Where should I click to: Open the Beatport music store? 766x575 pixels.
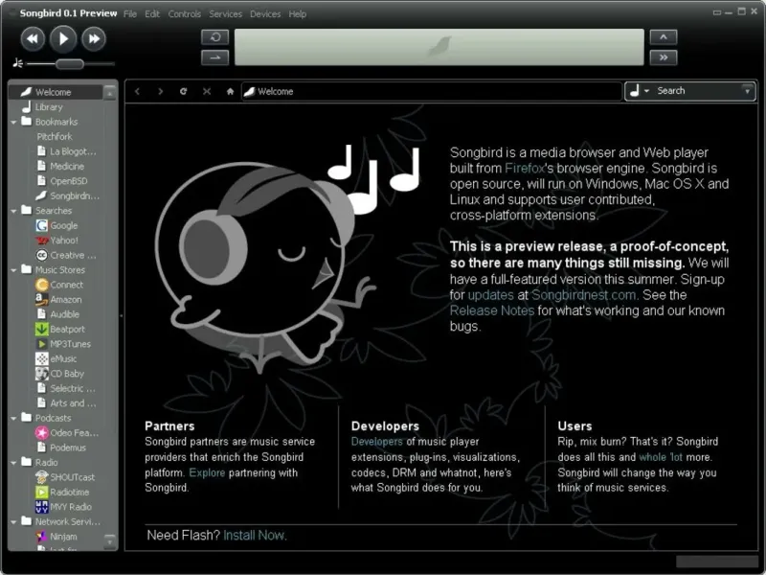60,329
